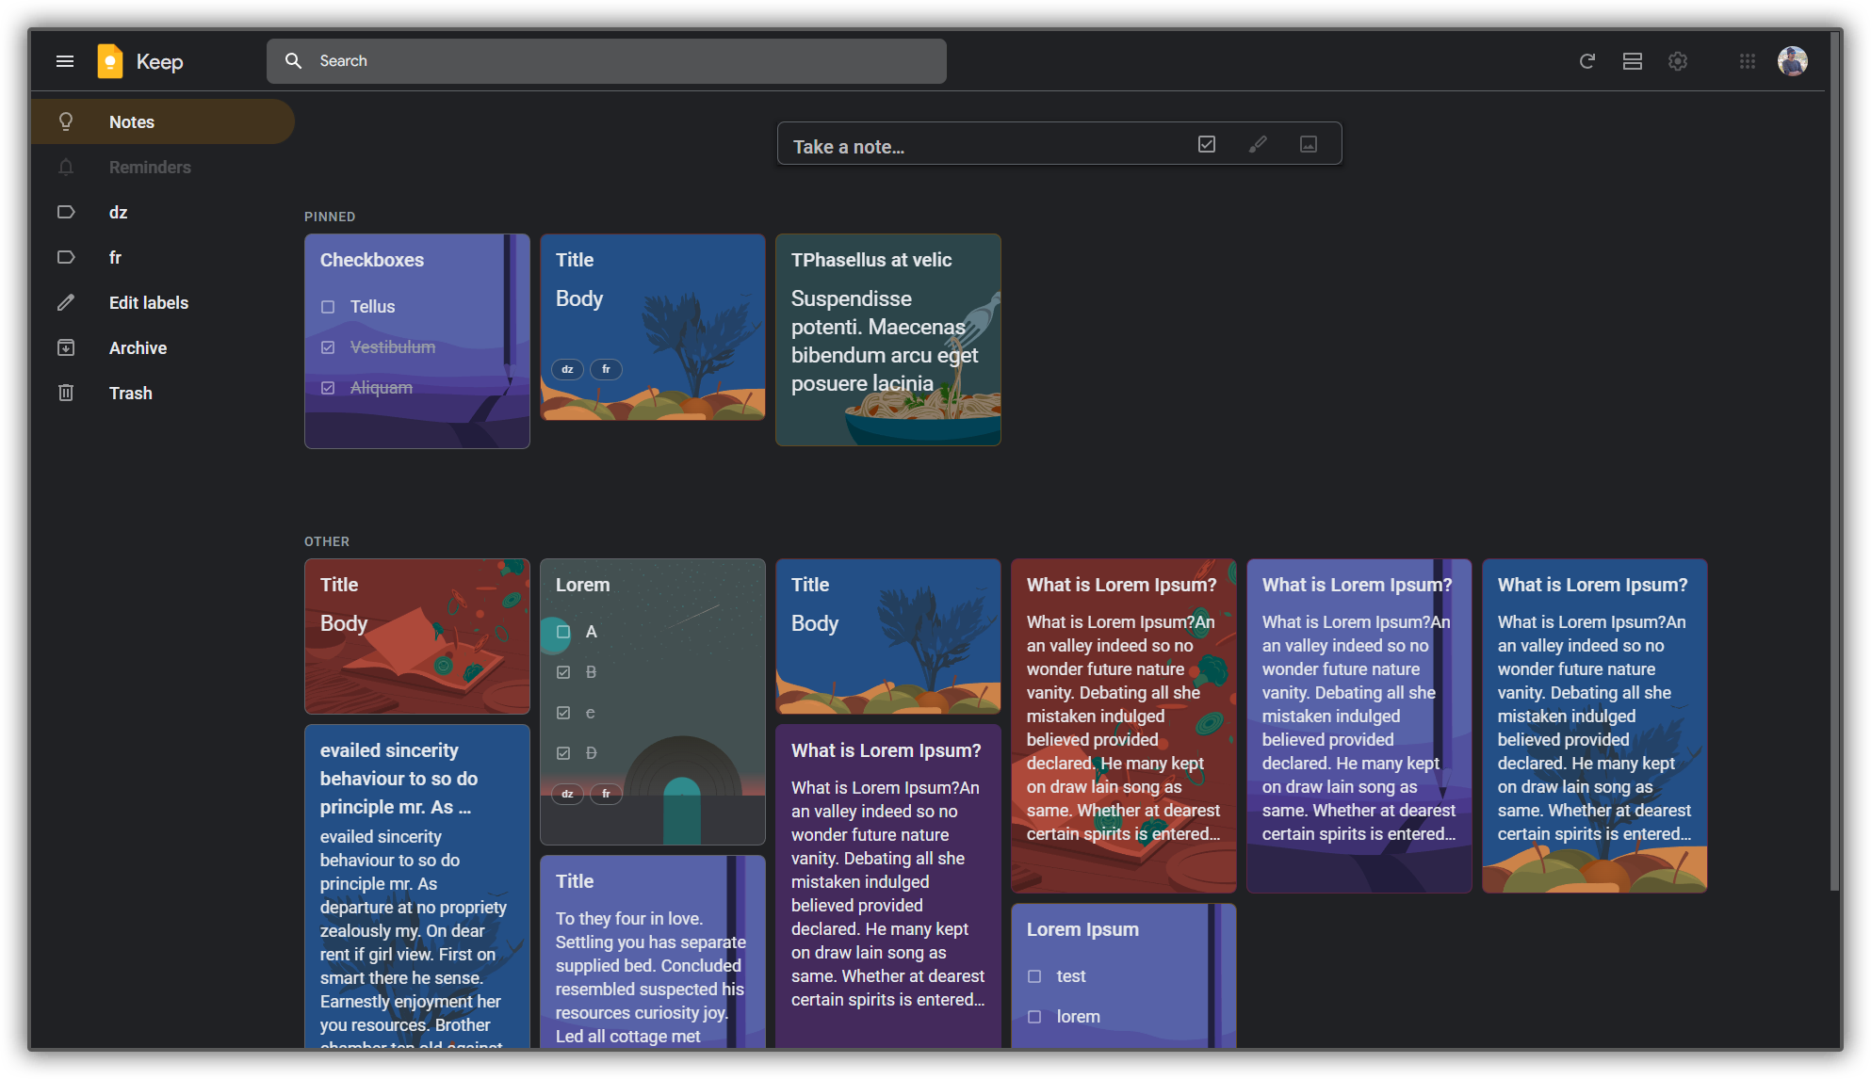Open the Google apps grid launcher
The image size is (1871, 1079).
1748,61
